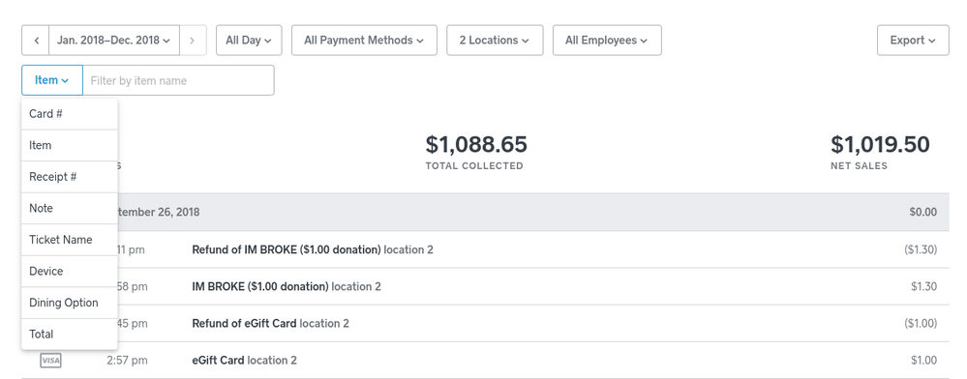Image resolution: width=967 pixels, height=379 pixels.
Task: Click the ($1.30) refund amount
Action: coord(921,249)
